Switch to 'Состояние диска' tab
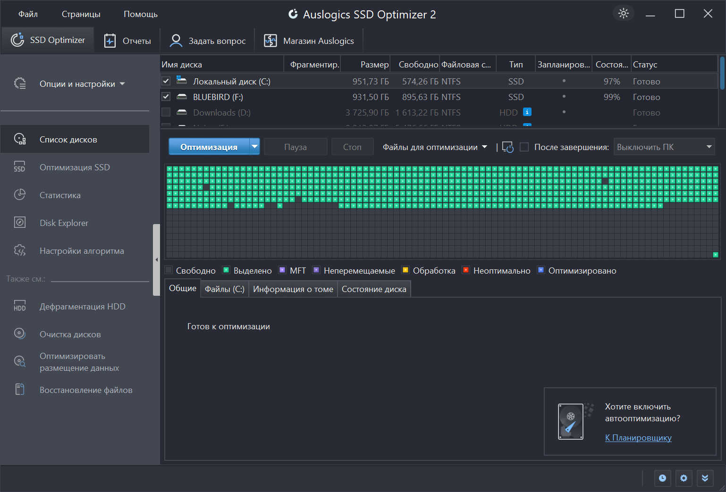726x492 pixels. [x=374, y=289]
